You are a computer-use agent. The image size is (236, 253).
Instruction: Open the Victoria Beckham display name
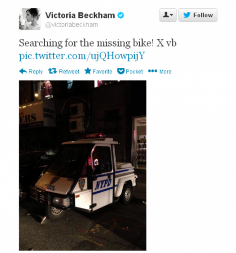[80, 15]
